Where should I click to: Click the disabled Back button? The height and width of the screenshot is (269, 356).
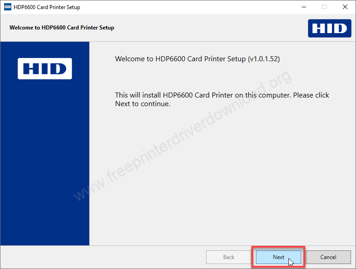[229, 257]
